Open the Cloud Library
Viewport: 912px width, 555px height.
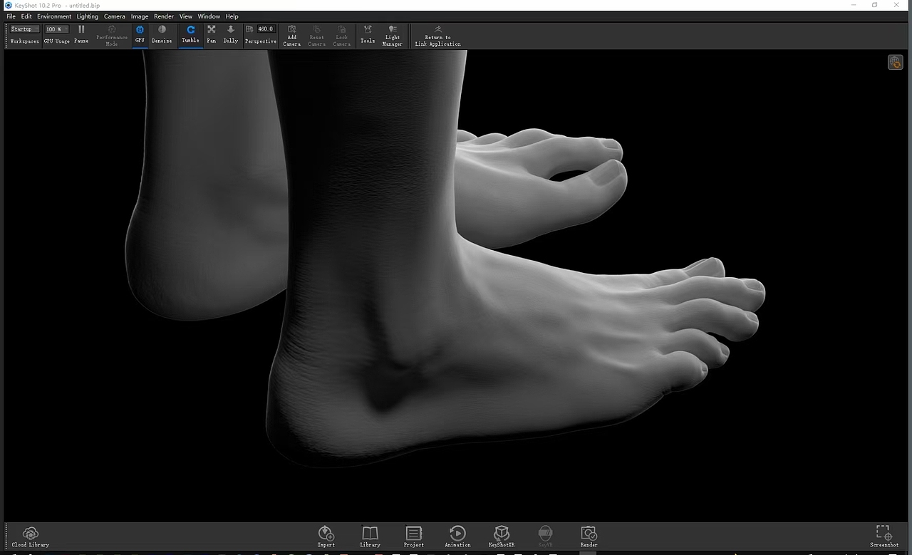coord(31,536)
